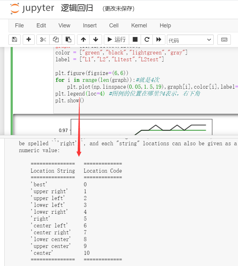The image size is (238, 266).
Task: Click the 'lower left' location string
Action: point(48,205)
